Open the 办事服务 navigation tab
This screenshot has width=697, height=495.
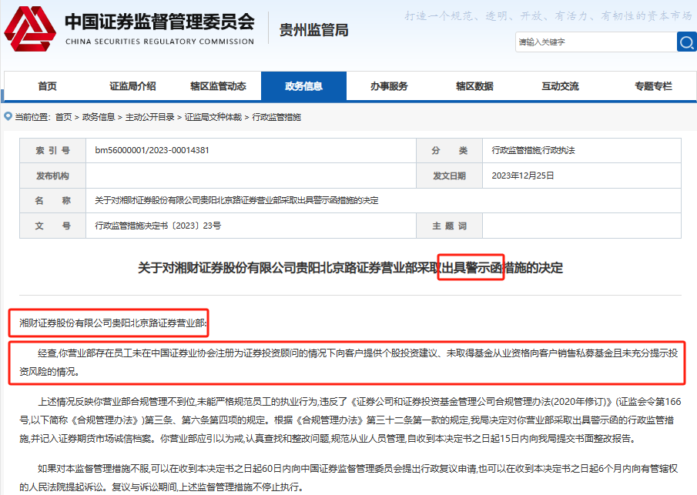(x=389, y=86)
